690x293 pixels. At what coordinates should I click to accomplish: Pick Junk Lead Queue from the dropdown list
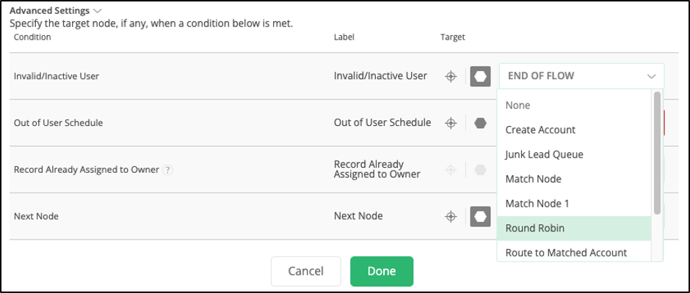click(x=544, y=155)
